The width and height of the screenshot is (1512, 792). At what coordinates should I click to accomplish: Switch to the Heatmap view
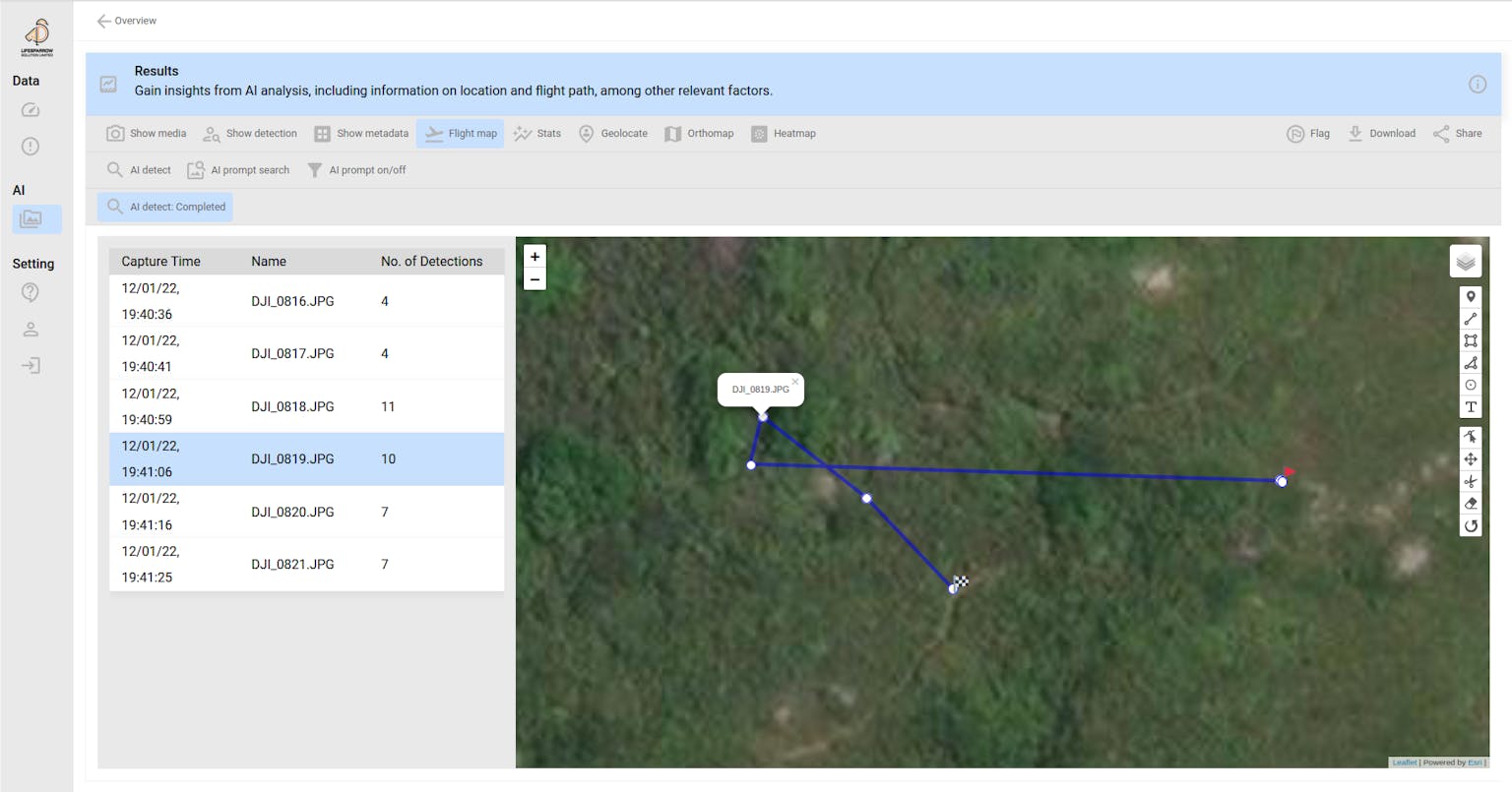[784, 133]
